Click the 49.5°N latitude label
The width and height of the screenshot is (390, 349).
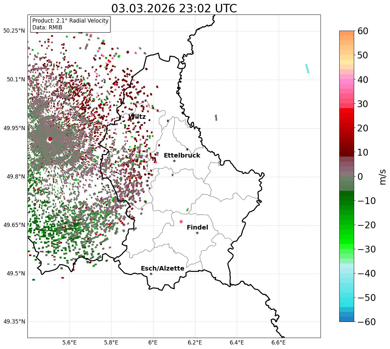pos(16,273)
